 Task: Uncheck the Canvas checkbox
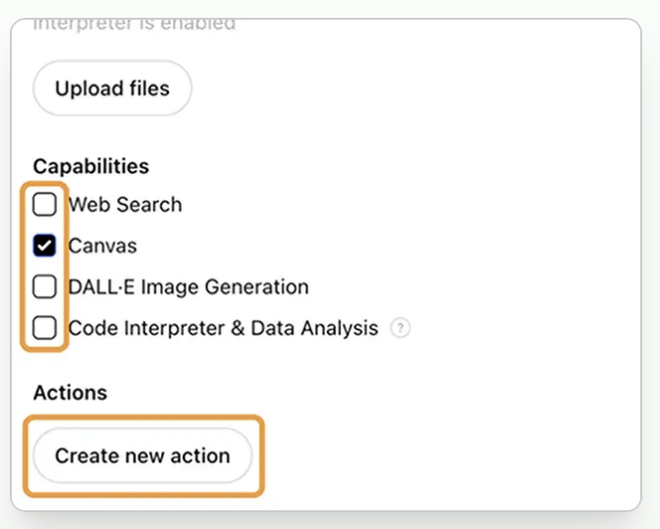tap(44, 246)
